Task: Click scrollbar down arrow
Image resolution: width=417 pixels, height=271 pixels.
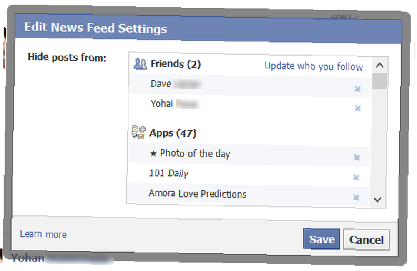Action: pos(377,200)
